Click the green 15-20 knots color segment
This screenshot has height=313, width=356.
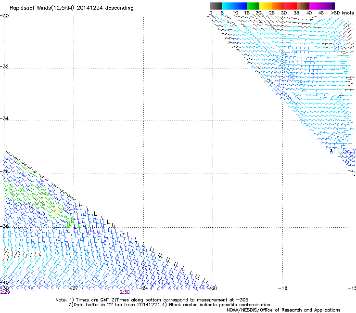pos(253,6)
